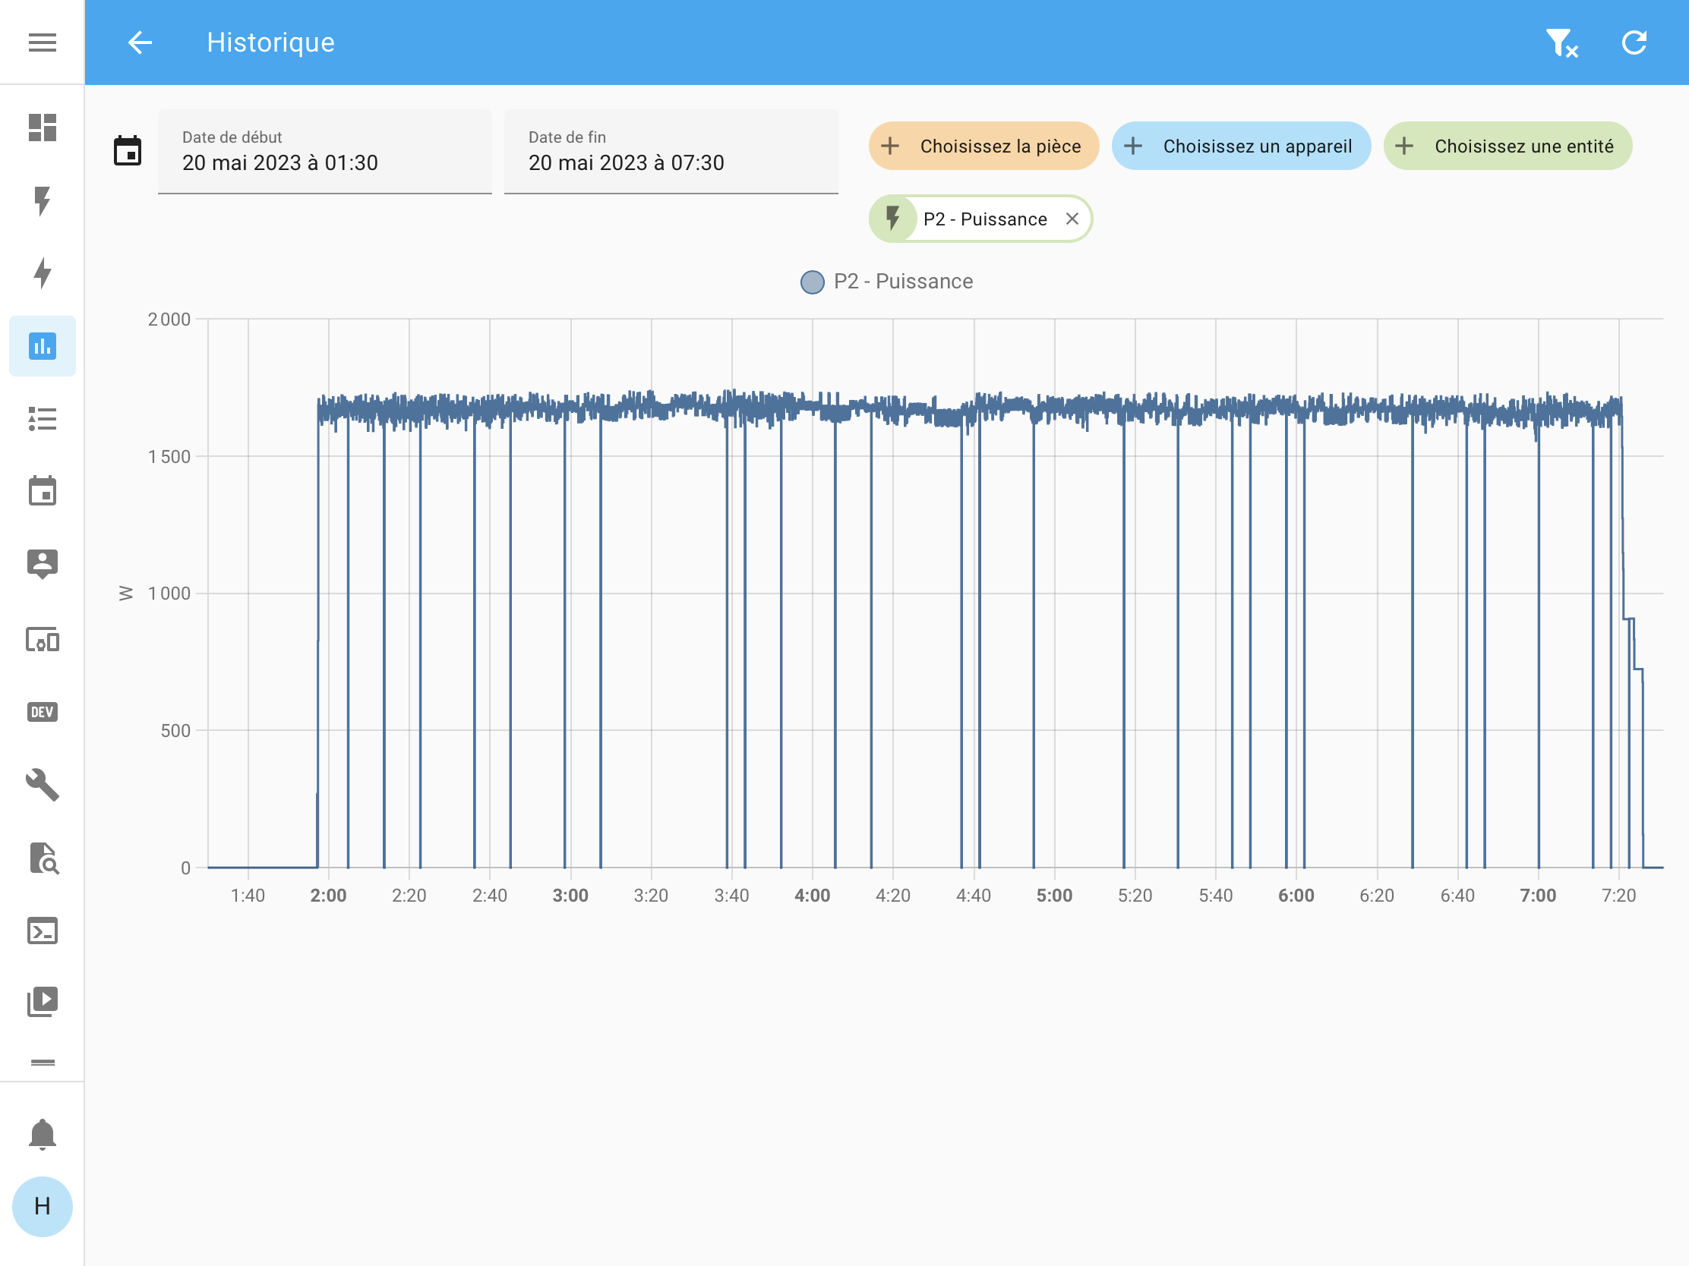Screen dimensions: 1689x1266
Task: Open the notifications bell
Action: 42,1134
